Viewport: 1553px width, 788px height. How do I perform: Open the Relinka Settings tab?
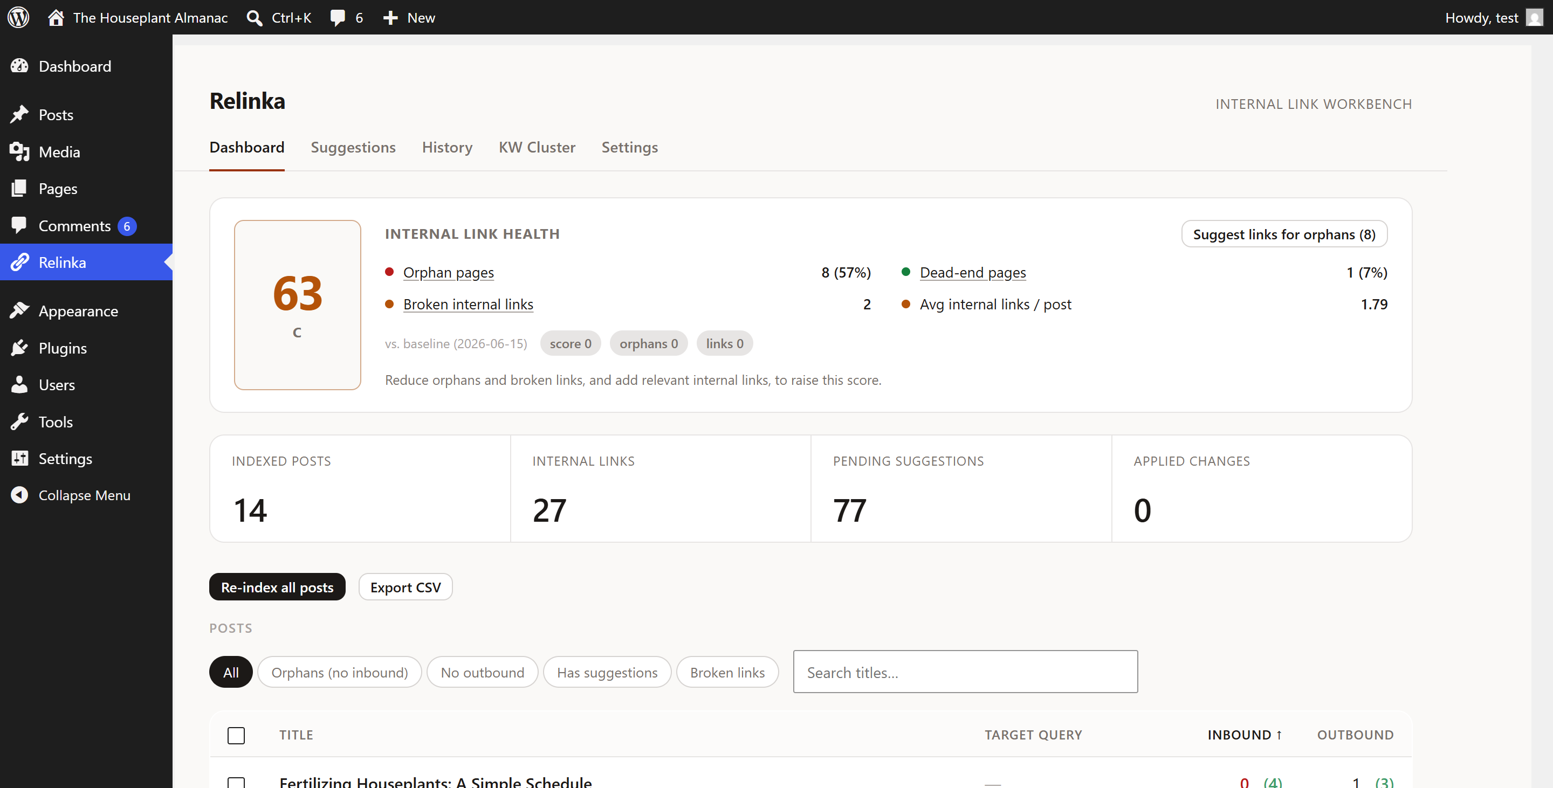point(629,148)
